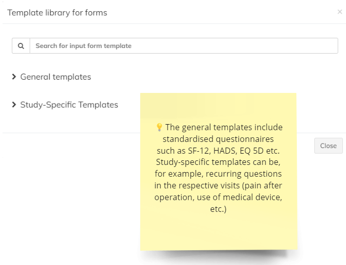Expand the General templates chevron arrow

(14, 77)
